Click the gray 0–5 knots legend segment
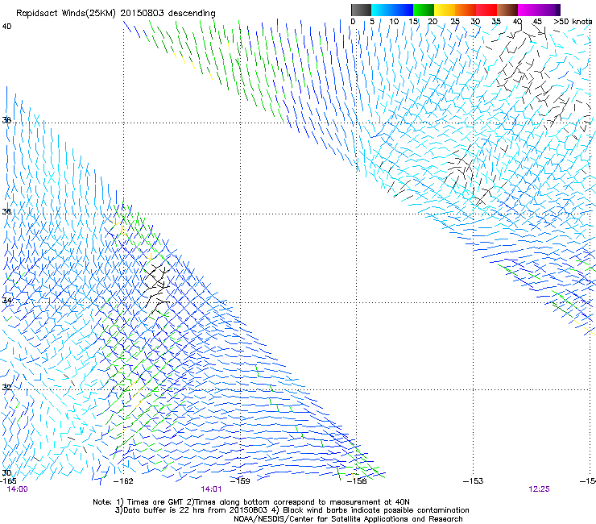This screenshot has height=524, width=596. (x=361, y=10)
